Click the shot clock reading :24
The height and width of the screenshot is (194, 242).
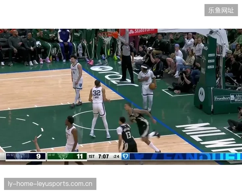point(116,156)
